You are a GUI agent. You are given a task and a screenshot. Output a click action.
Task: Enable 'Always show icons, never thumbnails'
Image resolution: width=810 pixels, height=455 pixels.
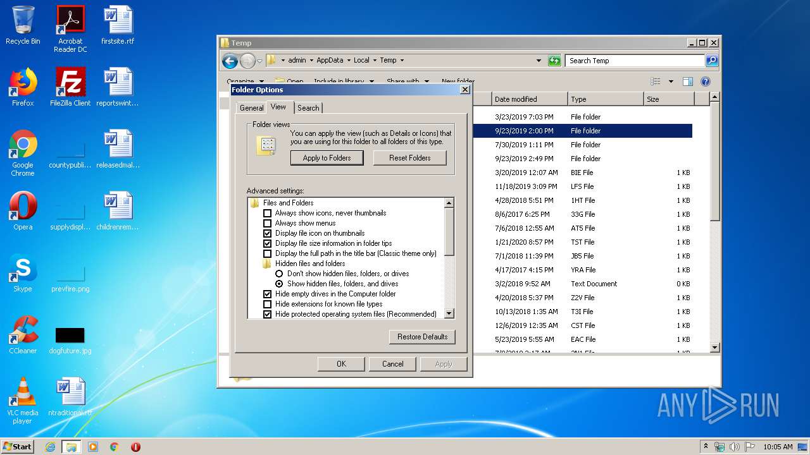point(267,213)
